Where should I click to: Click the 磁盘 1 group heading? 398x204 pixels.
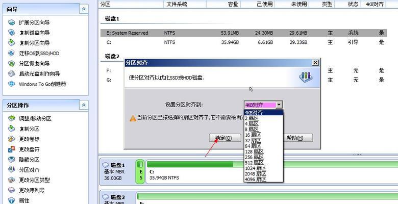click(x=112, y=19)
